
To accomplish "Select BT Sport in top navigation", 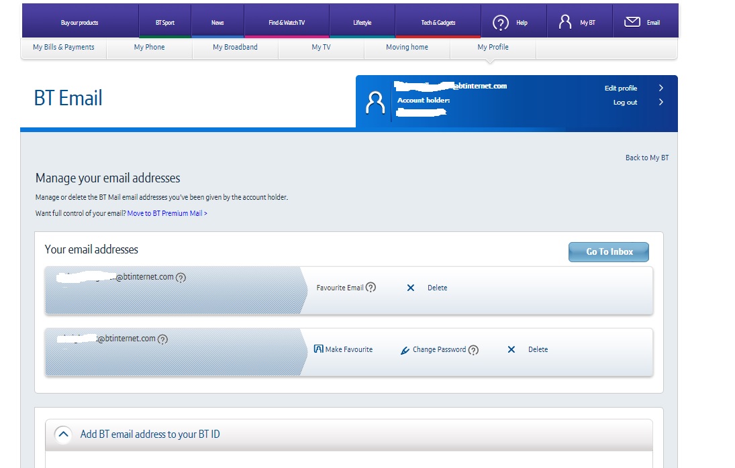I will click(164, 23).
